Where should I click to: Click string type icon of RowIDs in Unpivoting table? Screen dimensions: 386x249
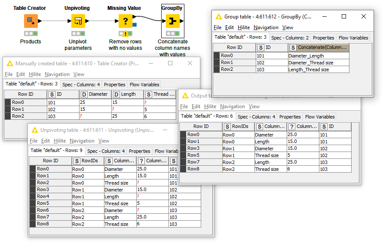77,161
